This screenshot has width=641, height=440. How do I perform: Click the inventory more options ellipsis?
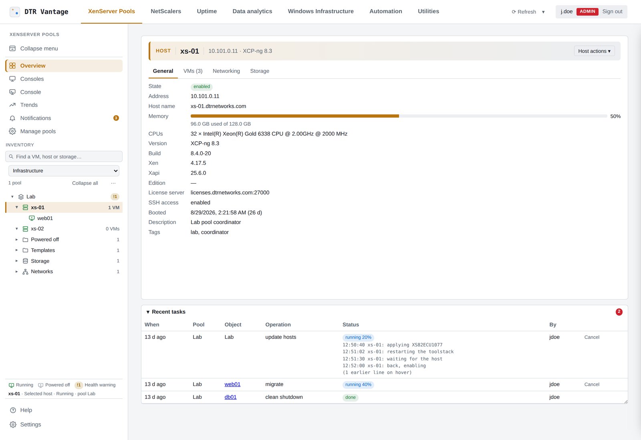pos(113,183)
